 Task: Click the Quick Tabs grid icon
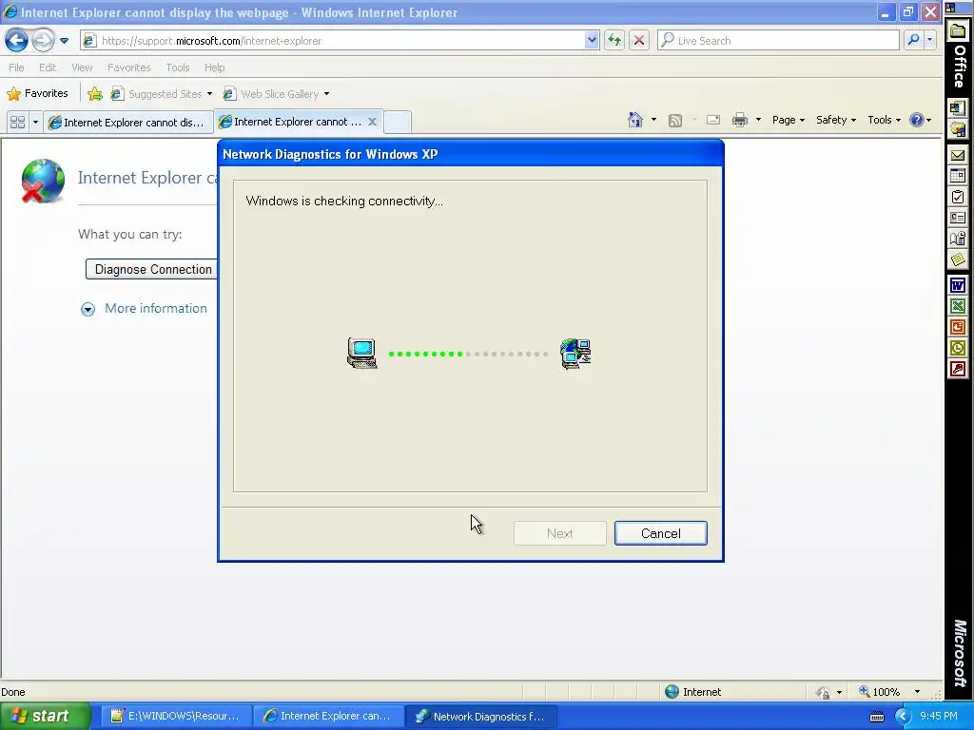click(17, 123)
